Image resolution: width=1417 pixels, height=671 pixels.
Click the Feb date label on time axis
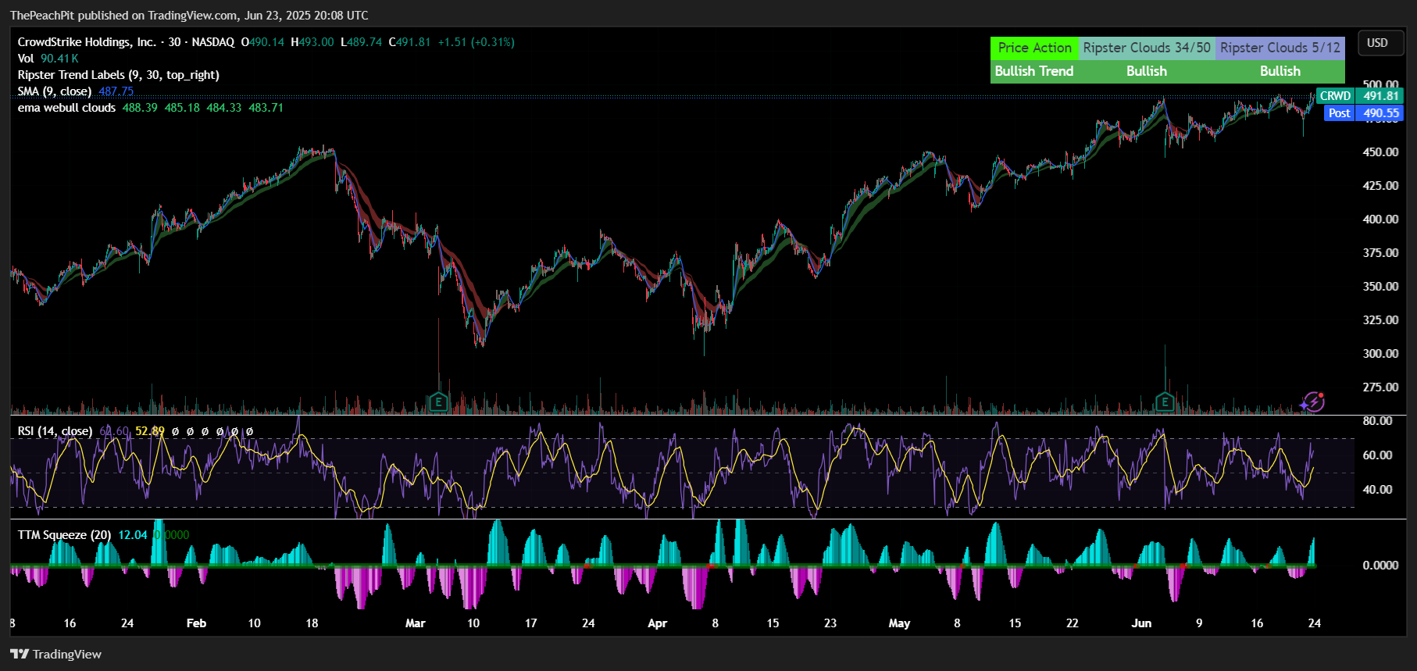tap(196, 623)
